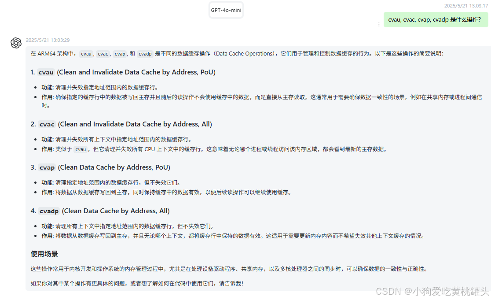Image resolution: width=491 pixels, height=300 pixels.
Task: Click the bolded 功能 label under cvap
Action: pyautogui.click(x=47, y=182)
